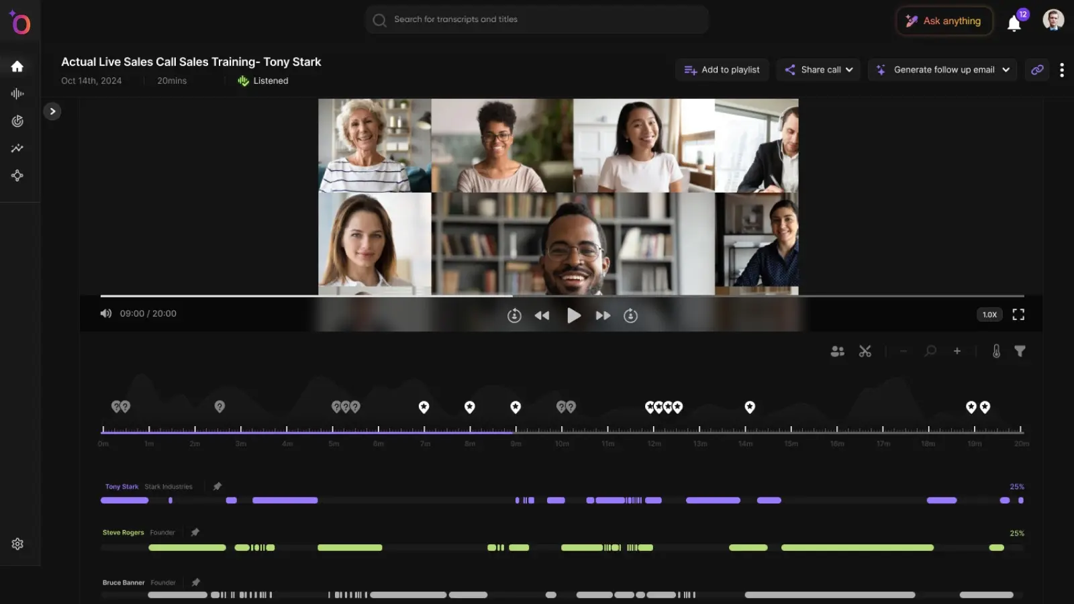The height and width of the screenshot is (604, 1074).
Task: Select the scissors clip tool above the timeline
Action: 865,350
